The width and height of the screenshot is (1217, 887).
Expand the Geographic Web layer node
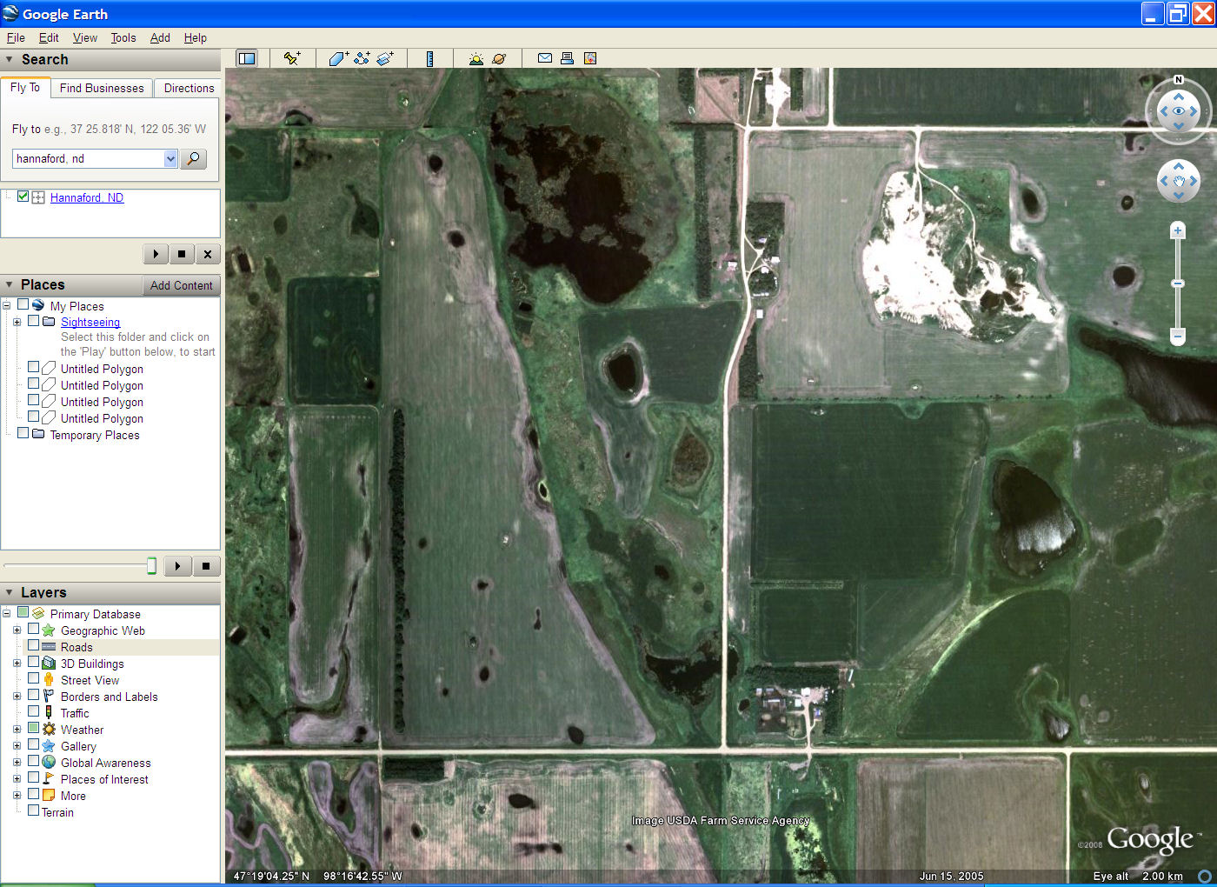(x=17, y=630)
